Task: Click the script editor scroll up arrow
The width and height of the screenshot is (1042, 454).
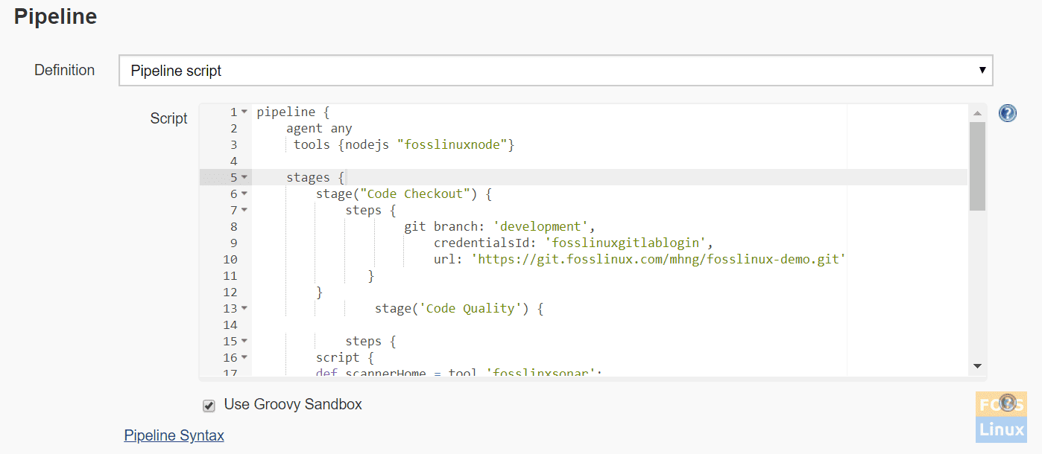Action: coord(977,113)
